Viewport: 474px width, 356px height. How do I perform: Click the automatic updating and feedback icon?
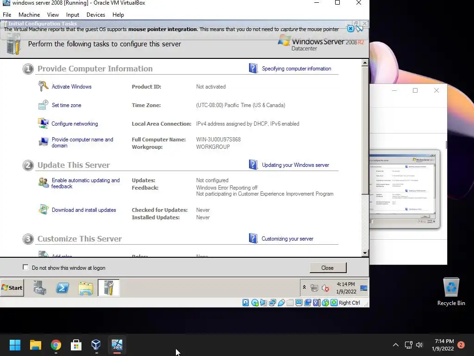[43, 182]
